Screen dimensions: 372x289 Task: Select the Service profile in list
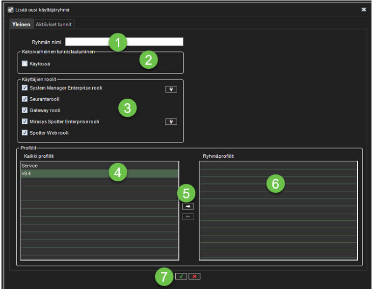point(99,166)
